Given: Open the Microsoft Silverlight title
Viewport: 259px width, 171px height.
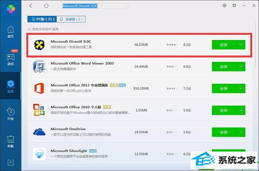Looking at the screenshot, I should point(69,151).
